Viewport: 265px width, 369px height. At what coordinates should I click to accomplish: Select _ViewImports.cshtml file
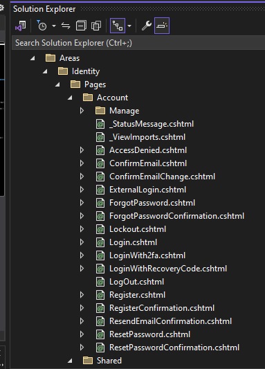147,137
